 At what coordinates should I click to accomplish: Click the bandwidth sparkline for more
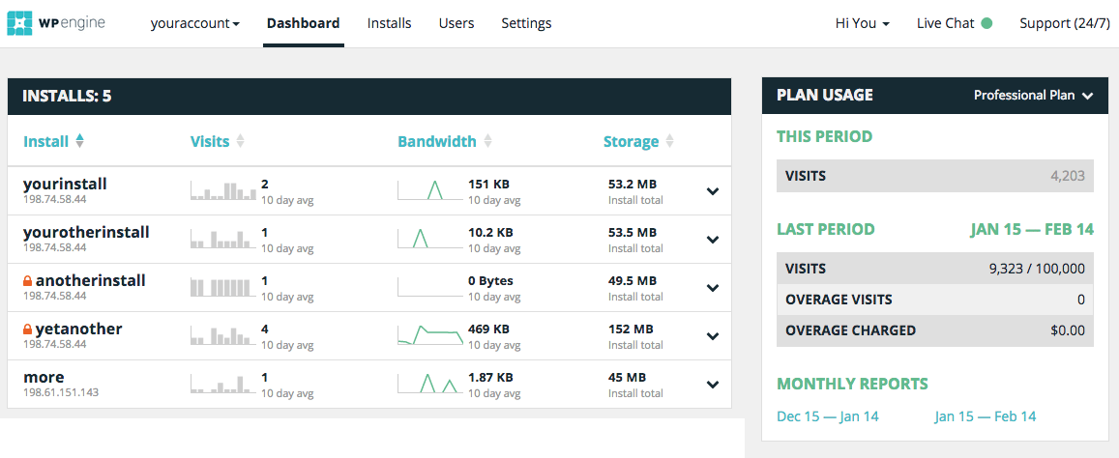tap(429, 383)
